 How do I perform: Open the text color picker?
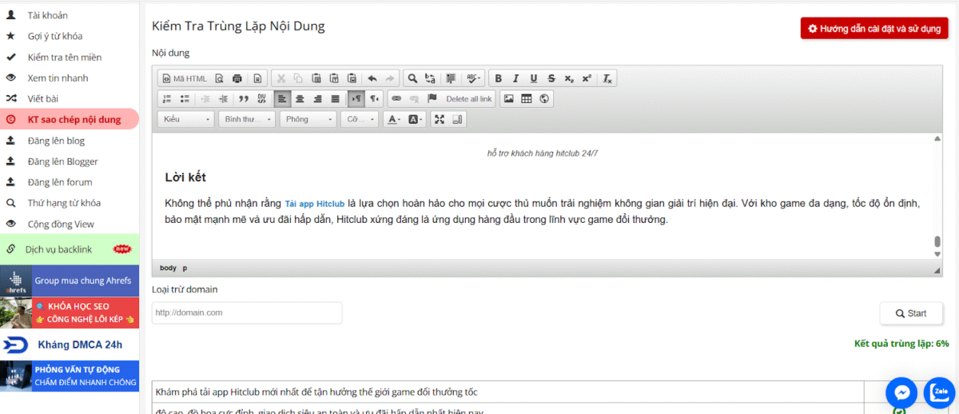(393, 119)
